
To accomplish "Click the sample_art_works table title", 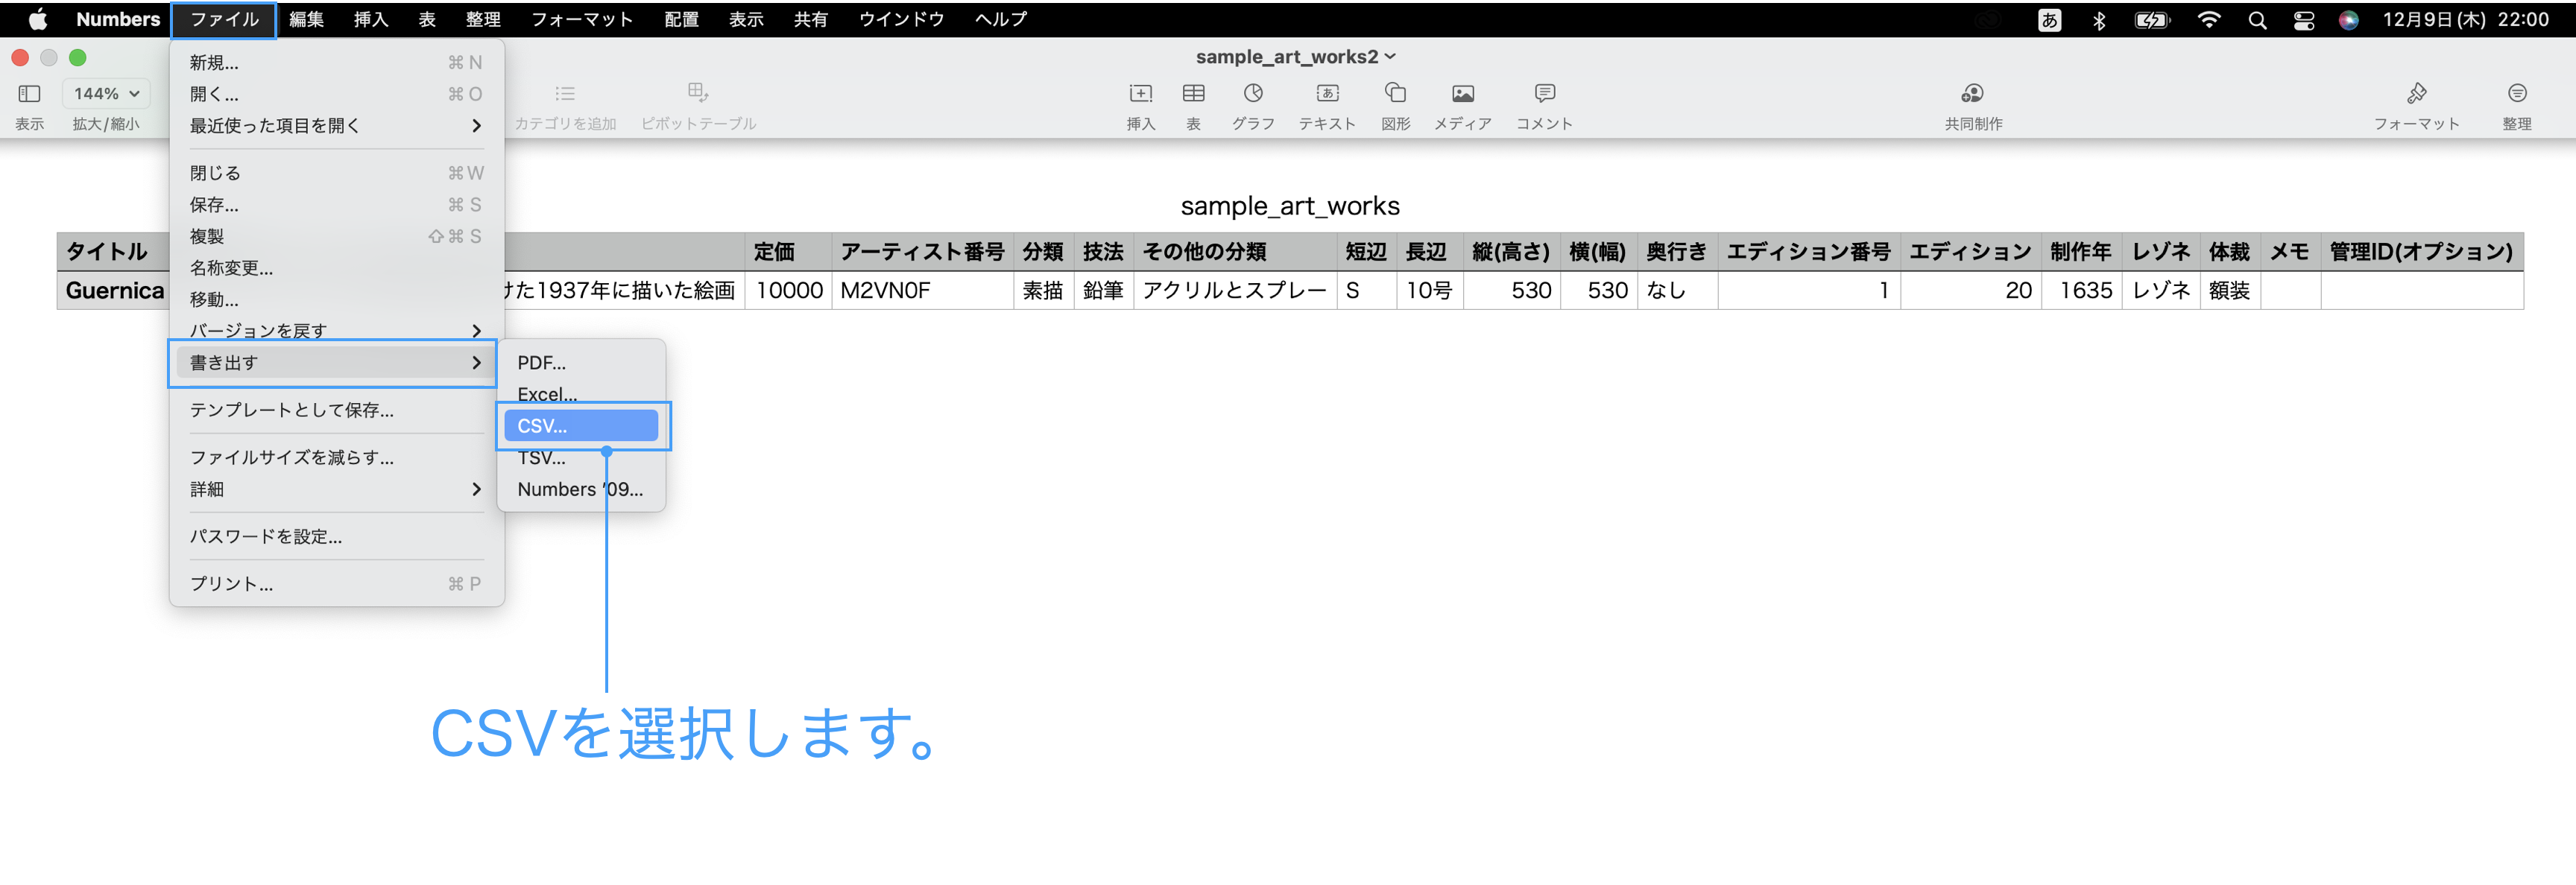I will click(x=1290, y=206).
